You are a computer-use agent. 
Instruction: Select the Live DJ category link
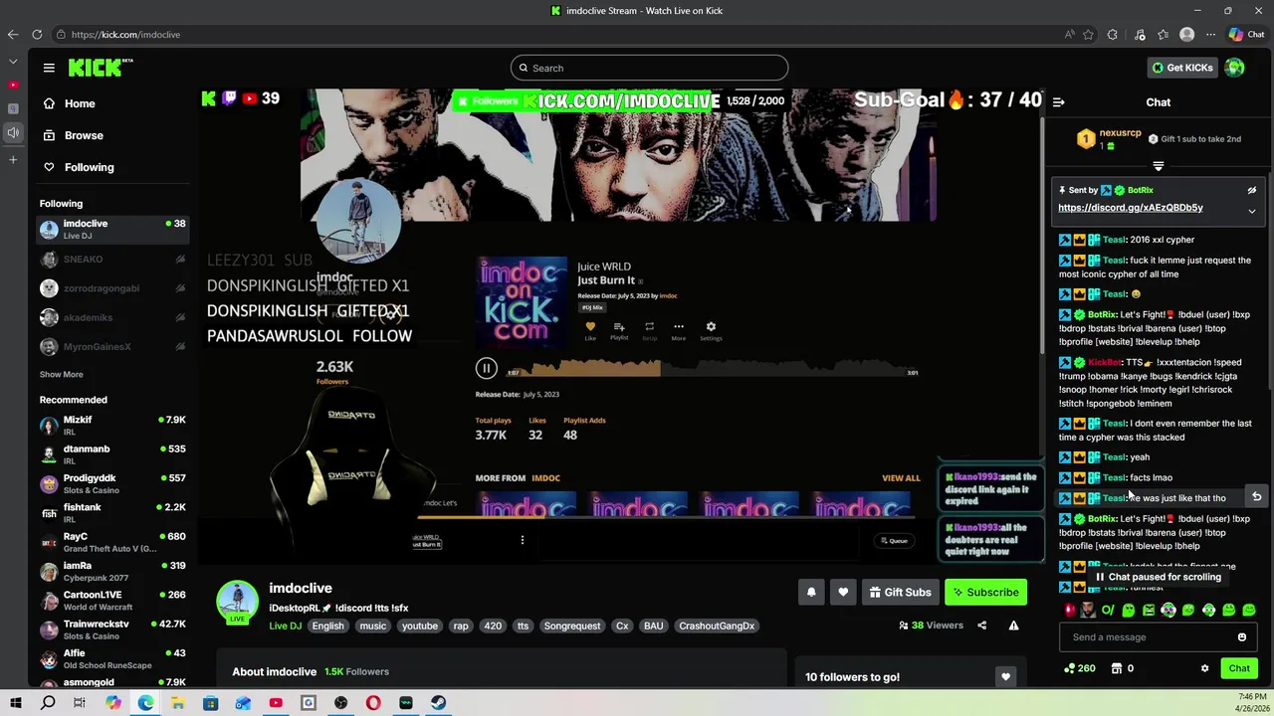click(285, 626)
